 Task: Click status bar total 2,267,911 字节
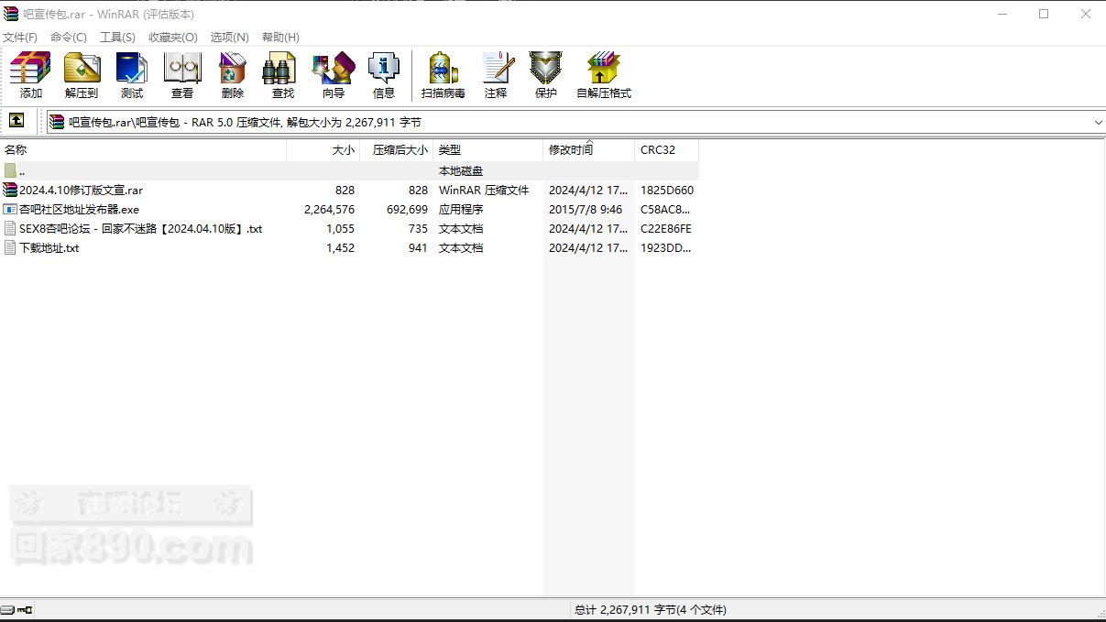coord(650,609)
